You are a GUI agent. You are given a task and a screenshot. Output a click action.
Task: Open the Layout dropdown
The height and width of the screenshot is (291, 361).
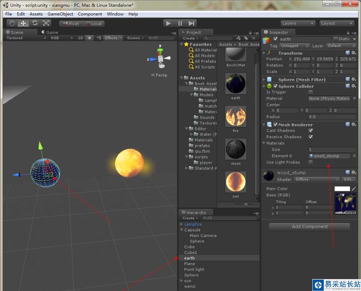click(x=336, y=23)
